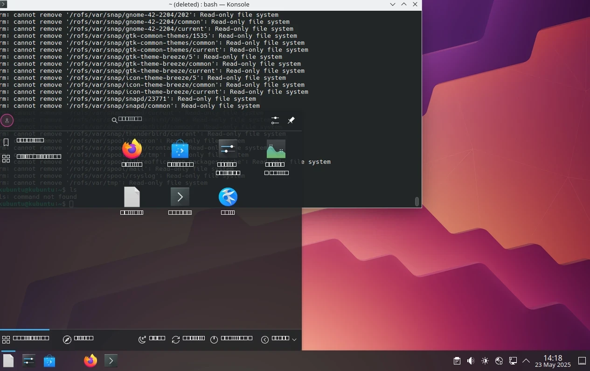Click the 'icon-theme-breeze/current' error line
The width and height of the screenshot is (590, 371).
pos(154,92)
